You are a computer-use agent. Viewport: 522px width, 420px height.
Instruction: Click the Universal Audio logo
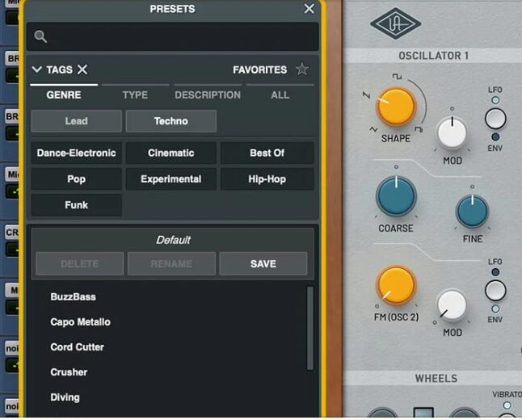click(x=395, y=23)
